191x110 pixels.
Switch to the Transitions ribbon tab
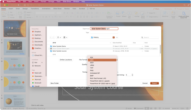click(x=35, y=9)
